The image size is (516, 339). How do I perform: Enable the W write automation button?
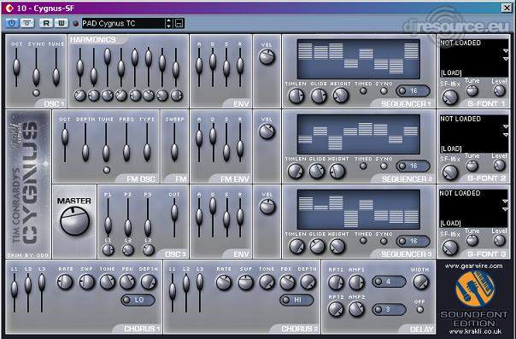[x=61, y=23]
